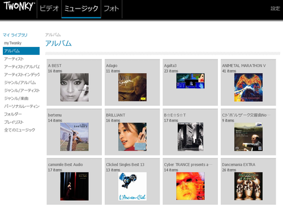Image resolution: width=283 pixels, height=207 pixels.
Task: Click the Agalta3 album title
Action: [170, 66]
